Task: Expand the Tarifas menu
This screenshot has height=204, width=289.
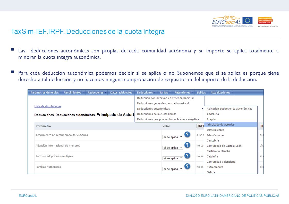Action: [x=165, y=92]
